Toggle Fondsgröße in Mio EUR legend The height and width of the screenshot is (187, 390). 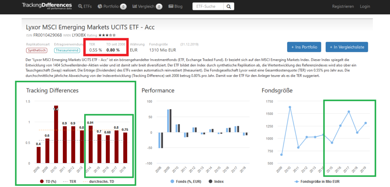coord(316,182)
